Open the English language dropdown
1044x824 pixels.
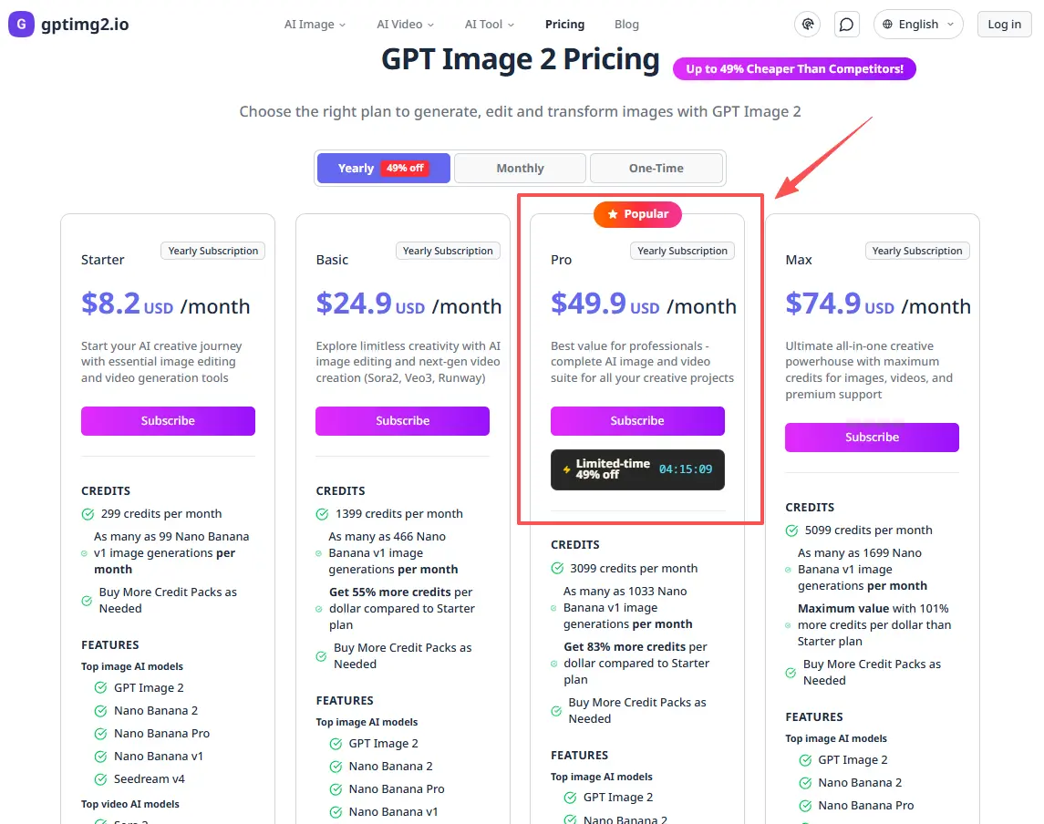[x=918, y=24]
